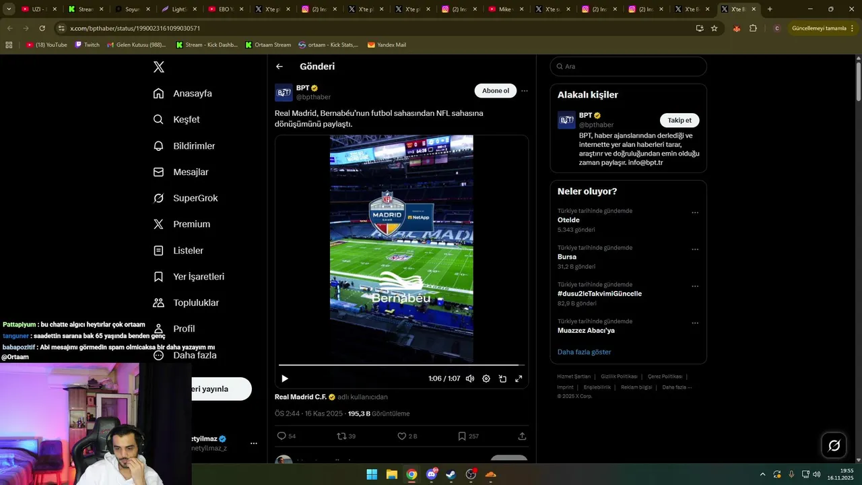This screenshot has width=862, height=485.
Task: Enter video fullscreen mode
Action: tap(519, 379)
